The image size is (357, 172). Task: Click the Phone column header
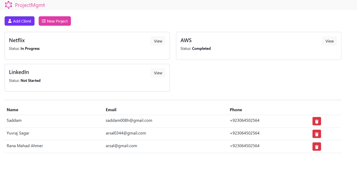coord(236,110)
